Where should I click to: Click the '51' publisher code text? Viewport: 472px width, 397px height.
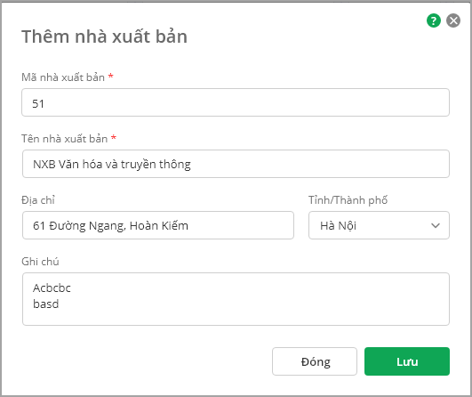38,104
